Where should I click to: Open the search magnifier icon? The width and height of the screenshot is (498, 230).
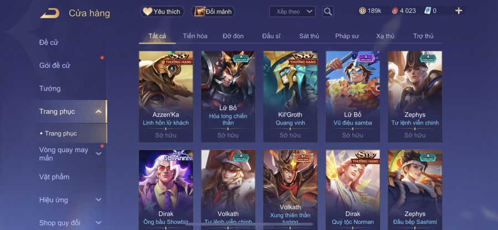pos(328,12)
